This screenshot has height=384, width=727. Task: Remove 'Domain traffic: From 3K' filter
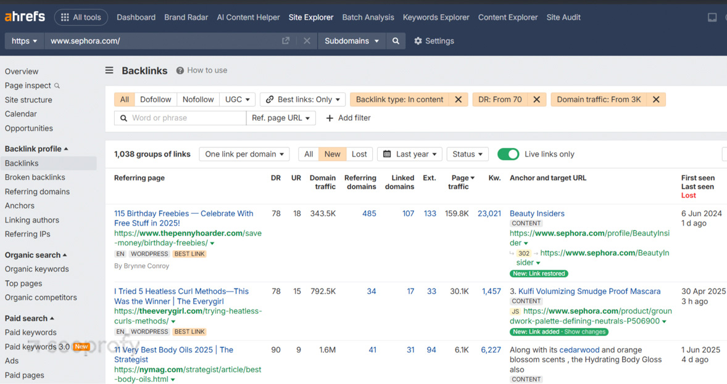(x=656, y=99)
